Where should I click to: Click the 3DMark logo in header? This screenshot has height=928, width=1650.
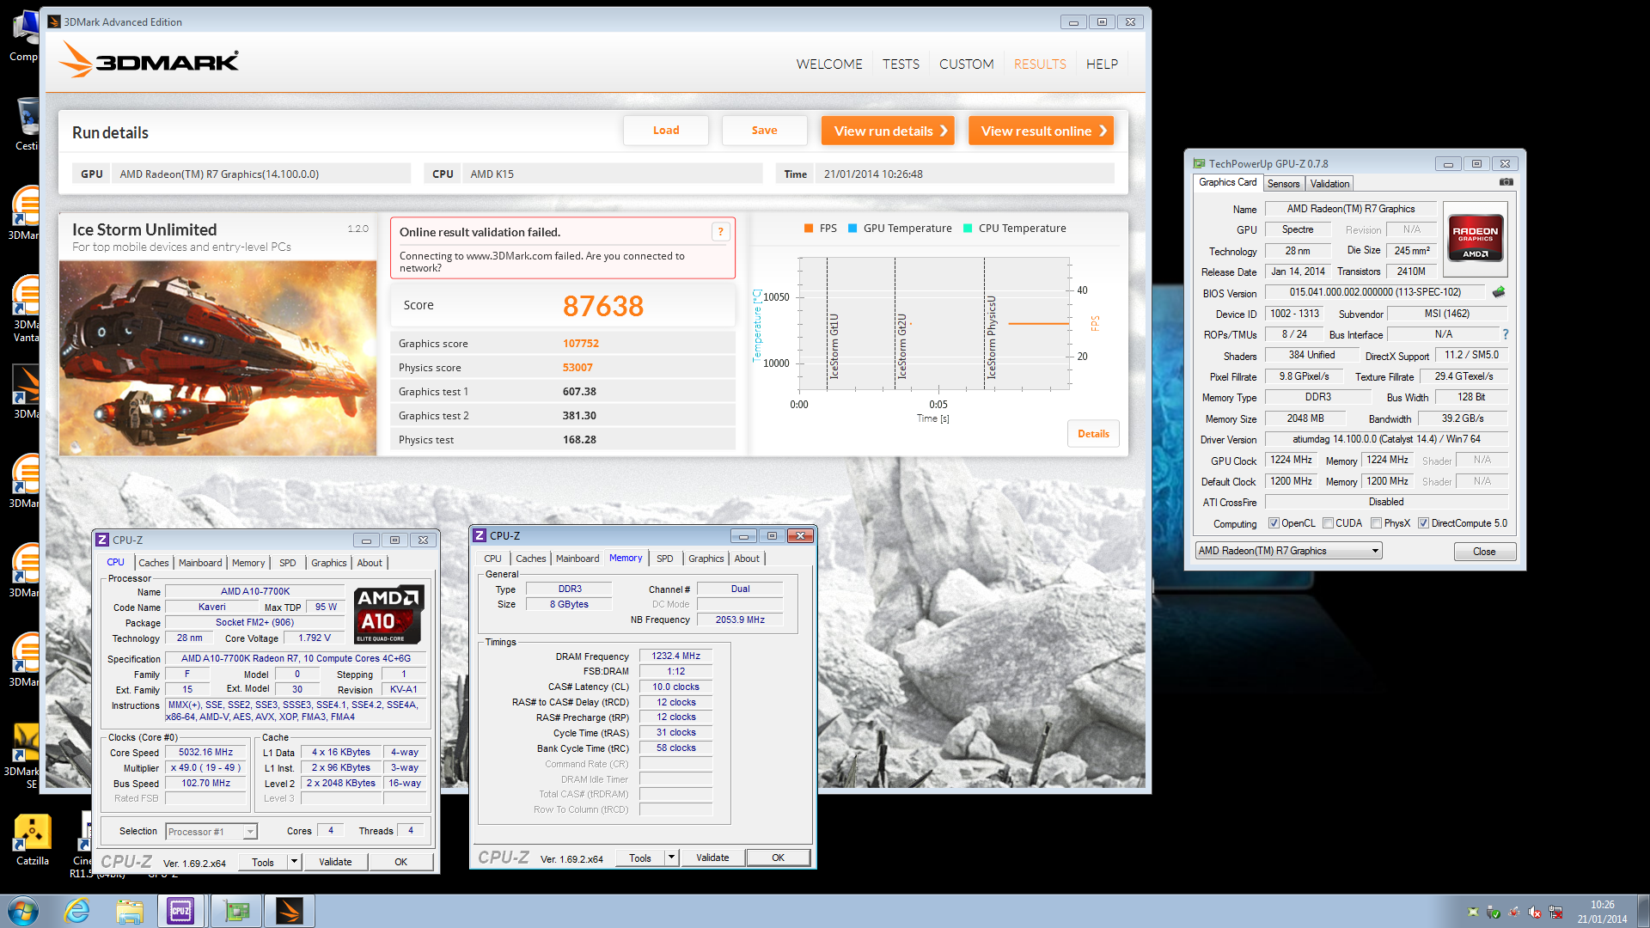tap(150, 61)
